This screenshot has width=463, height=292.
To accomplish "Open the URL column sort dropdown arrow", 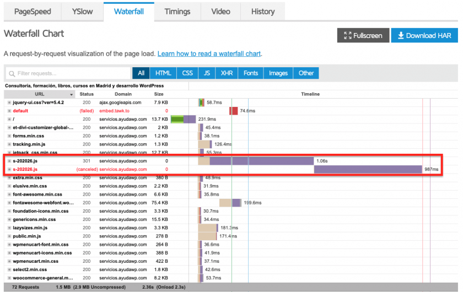I will coord(72,94).
